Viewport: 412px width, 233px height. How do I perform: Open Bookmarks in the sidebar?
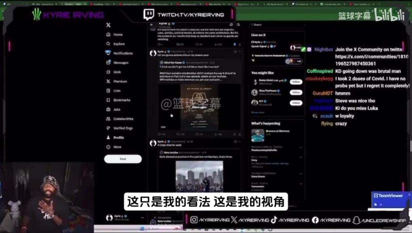[108, 100]
